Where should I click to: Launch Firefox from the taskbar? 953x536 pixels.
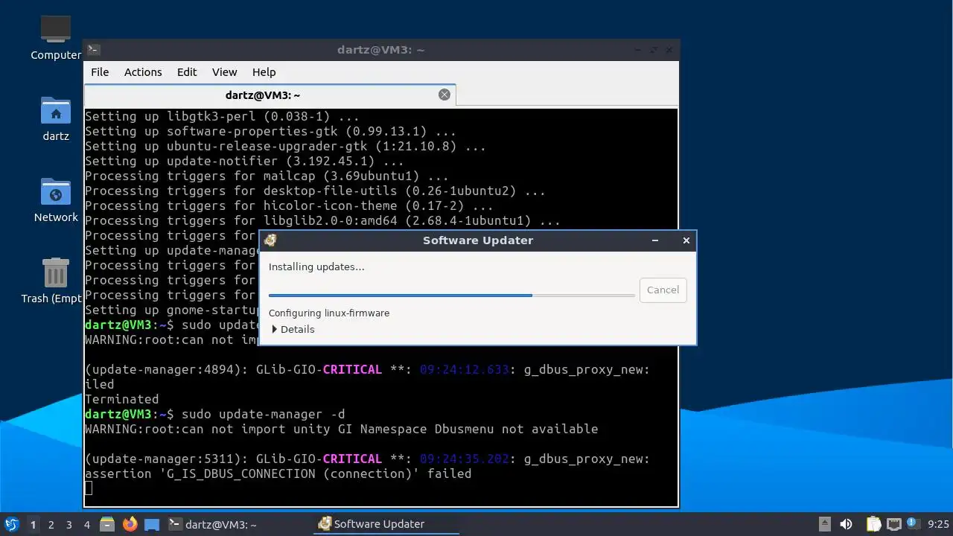(130, 524)
